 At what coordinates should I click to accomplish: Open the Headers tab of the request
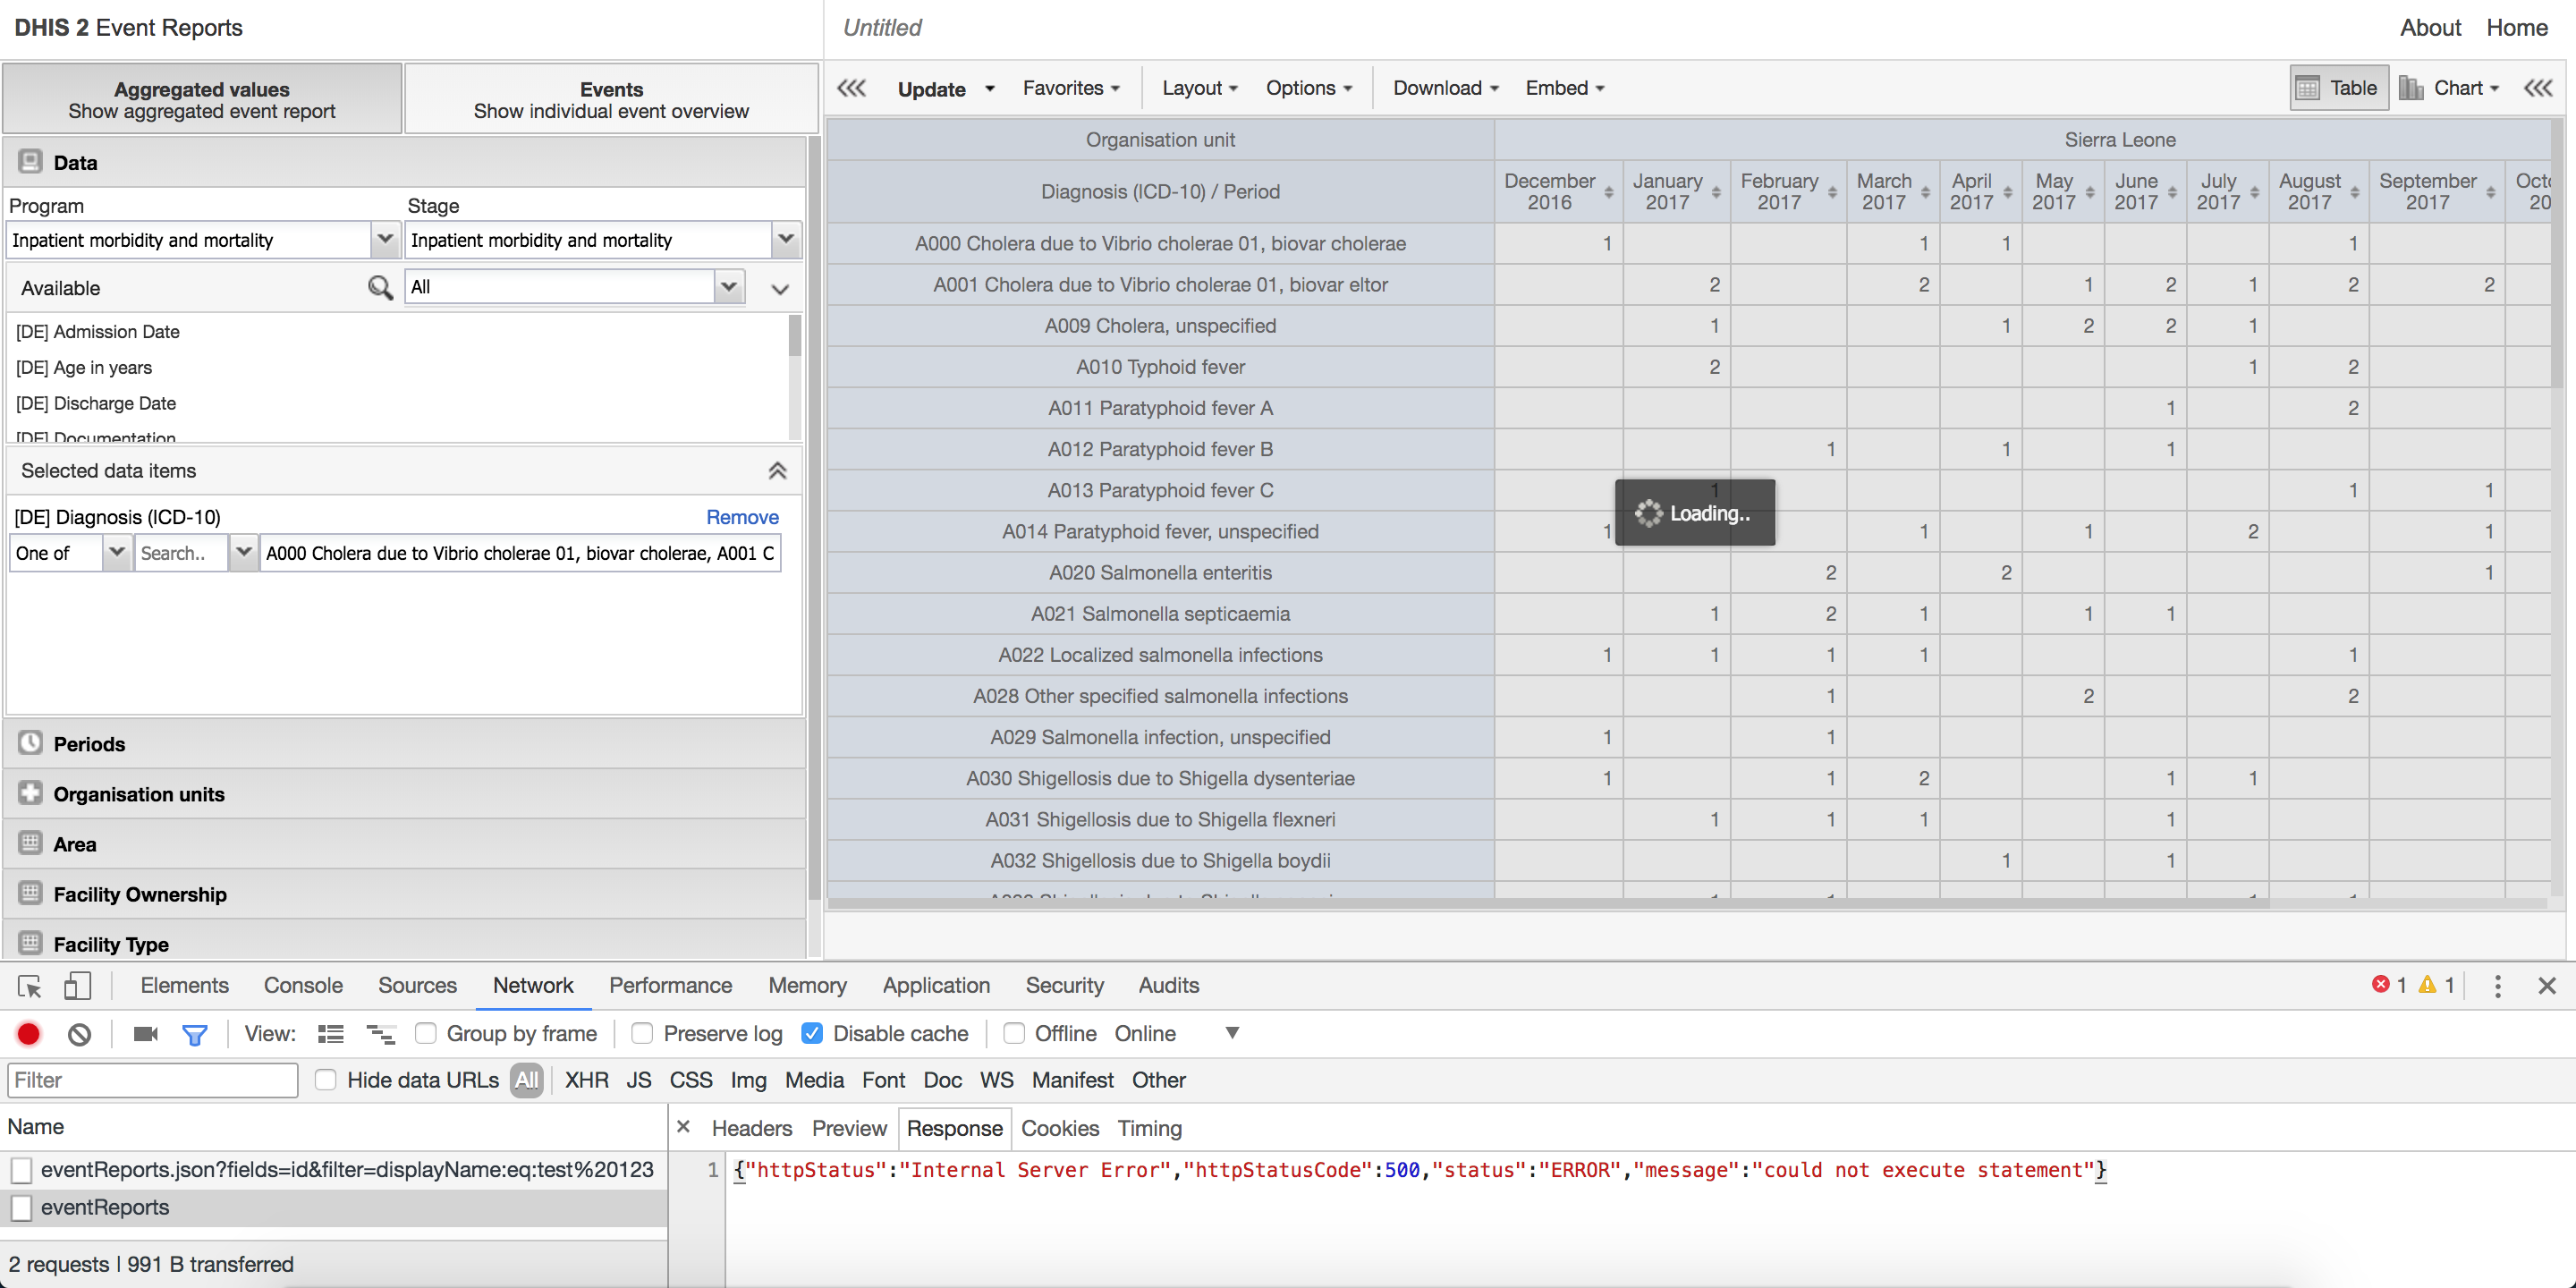(751, 1129)
